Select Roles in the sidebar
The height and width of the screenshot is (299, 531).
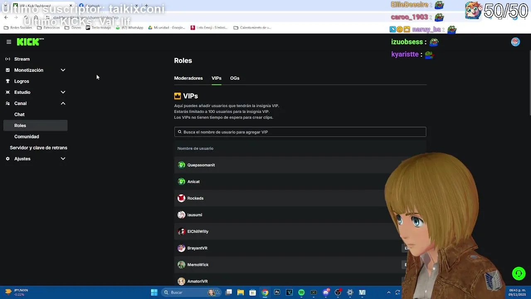click(x=35, y=125)
